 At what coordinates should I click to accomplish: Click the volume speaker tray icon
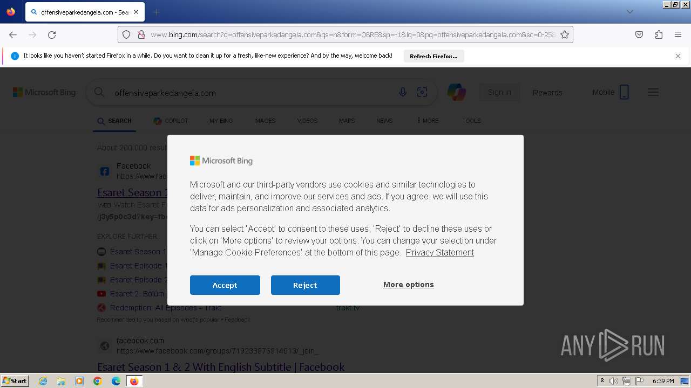click(614, 381)
